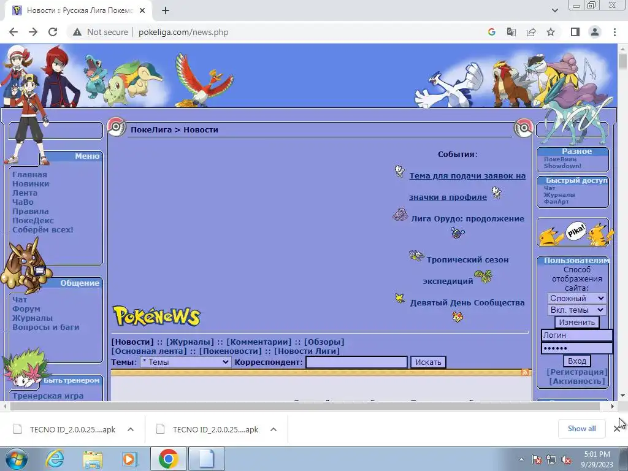
Task: Click the Изменить button
Action: pyautogui.click(x=576, y=323)
